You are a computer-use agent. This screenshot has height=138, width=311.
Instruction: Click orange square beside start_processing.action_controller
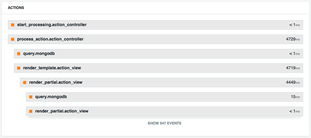tap(13, 25)
